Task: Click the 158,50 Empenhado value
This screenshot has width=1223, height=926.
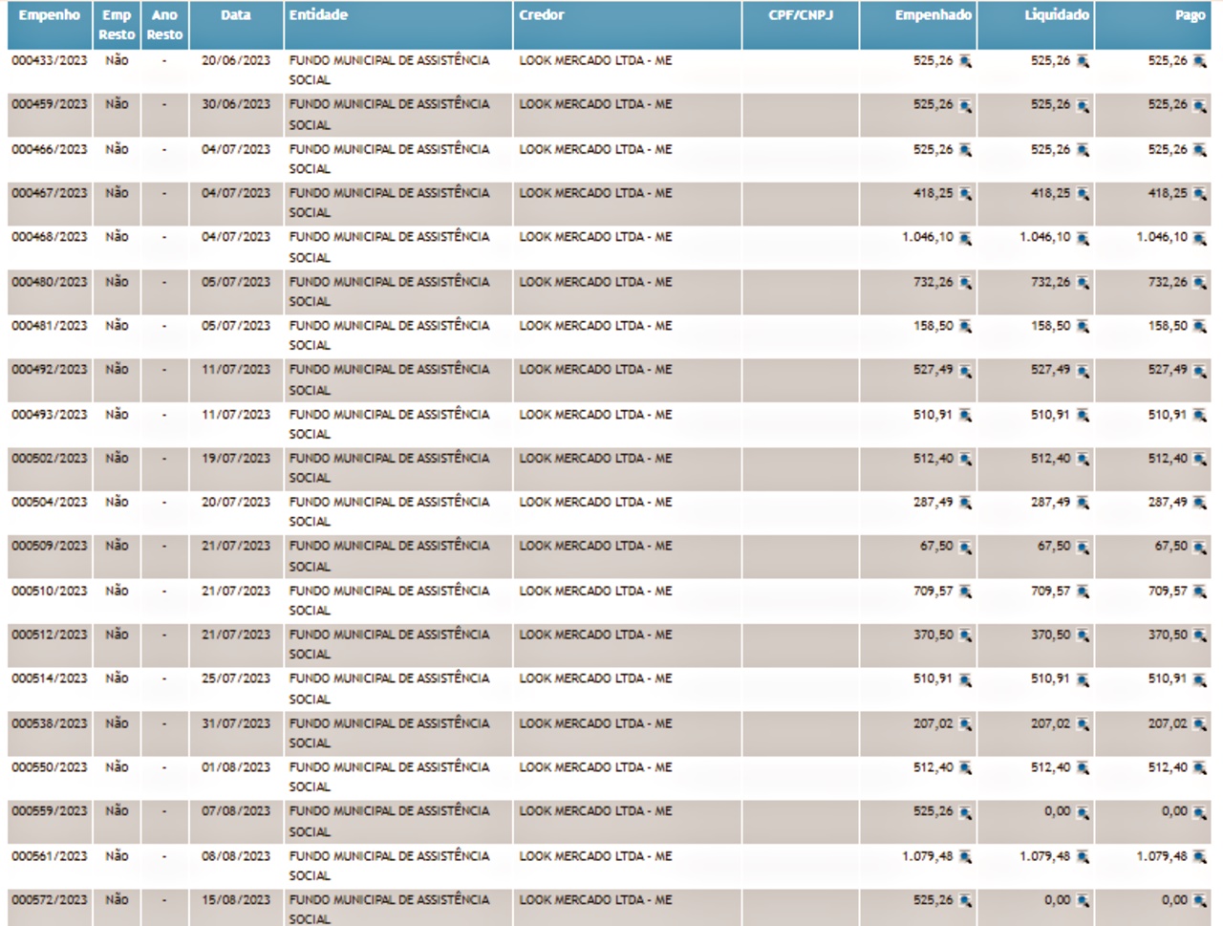Action: tap(933, 326)
